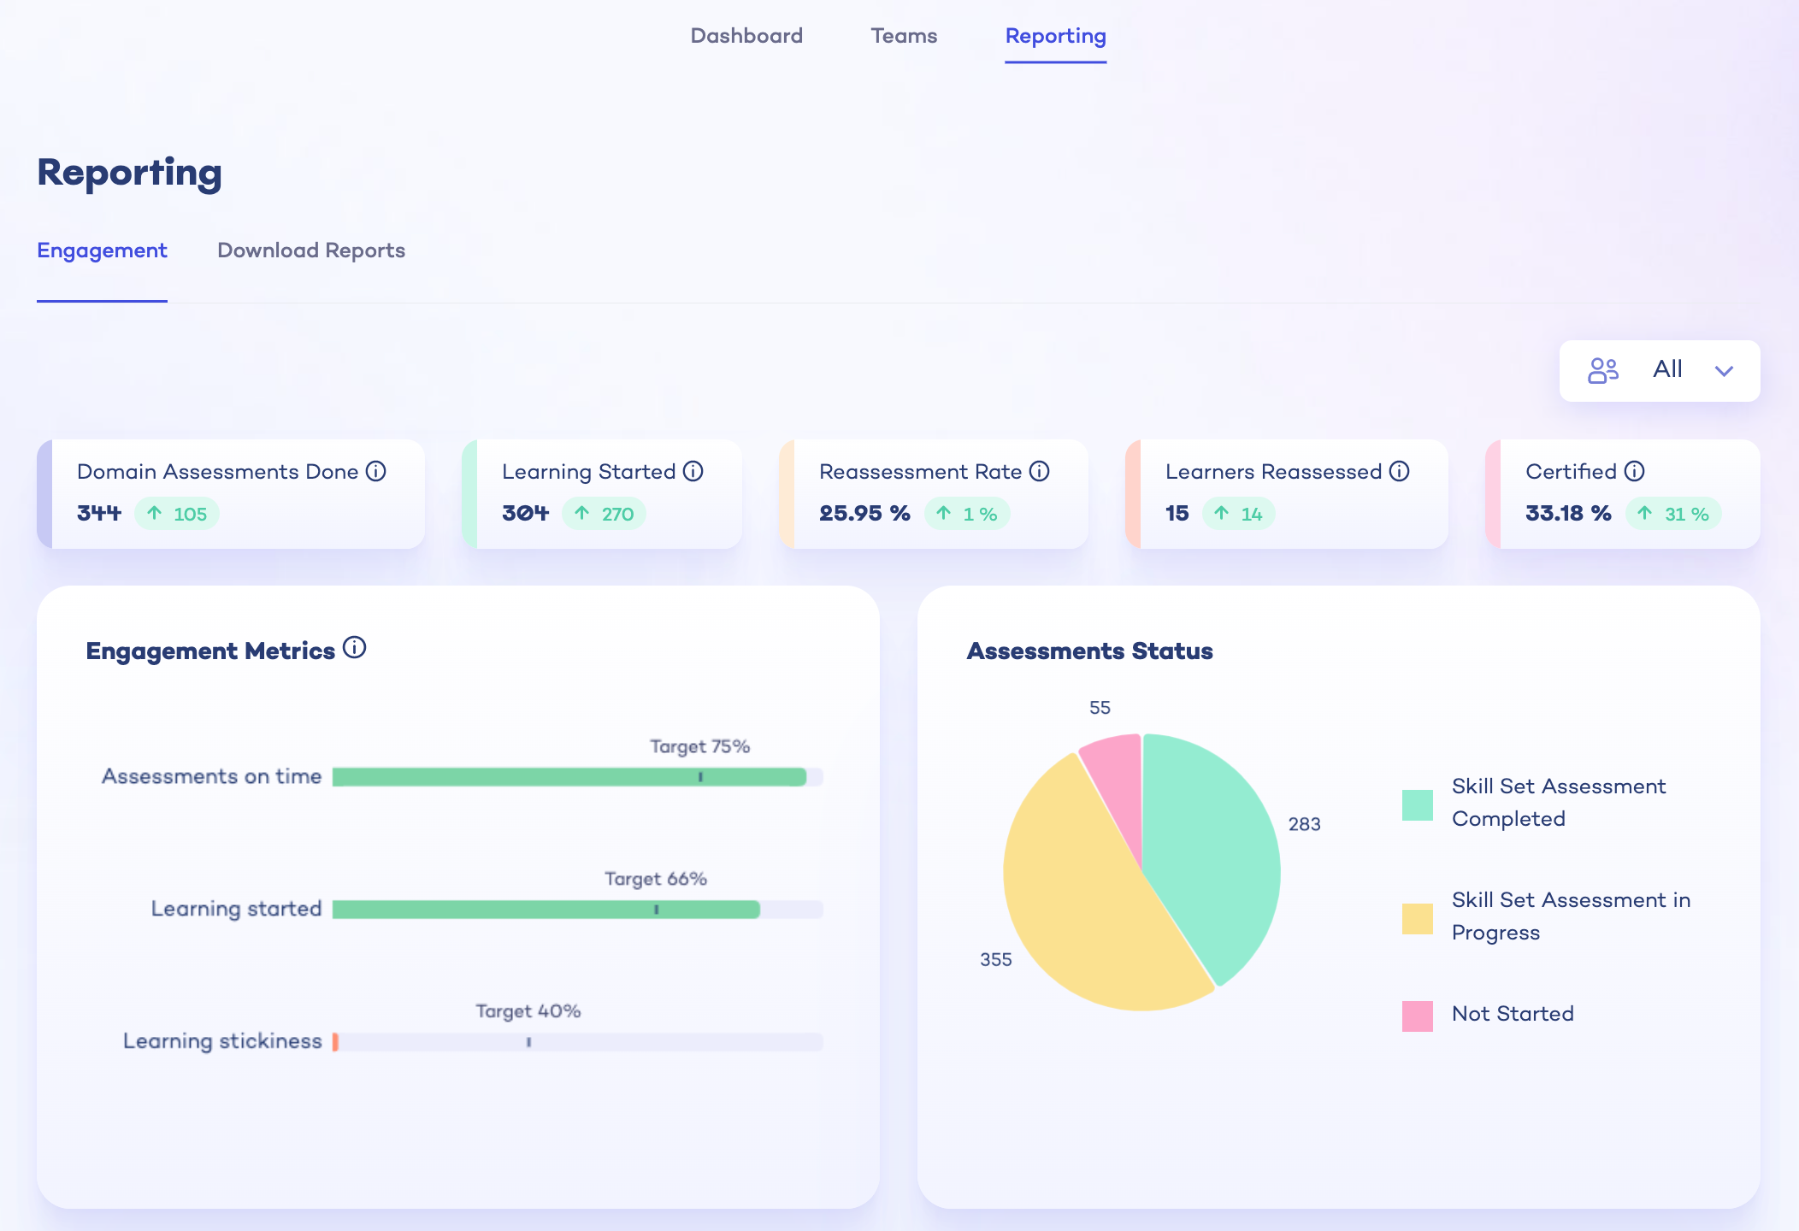Click the team filter people icon

(x=1603, y=370)
